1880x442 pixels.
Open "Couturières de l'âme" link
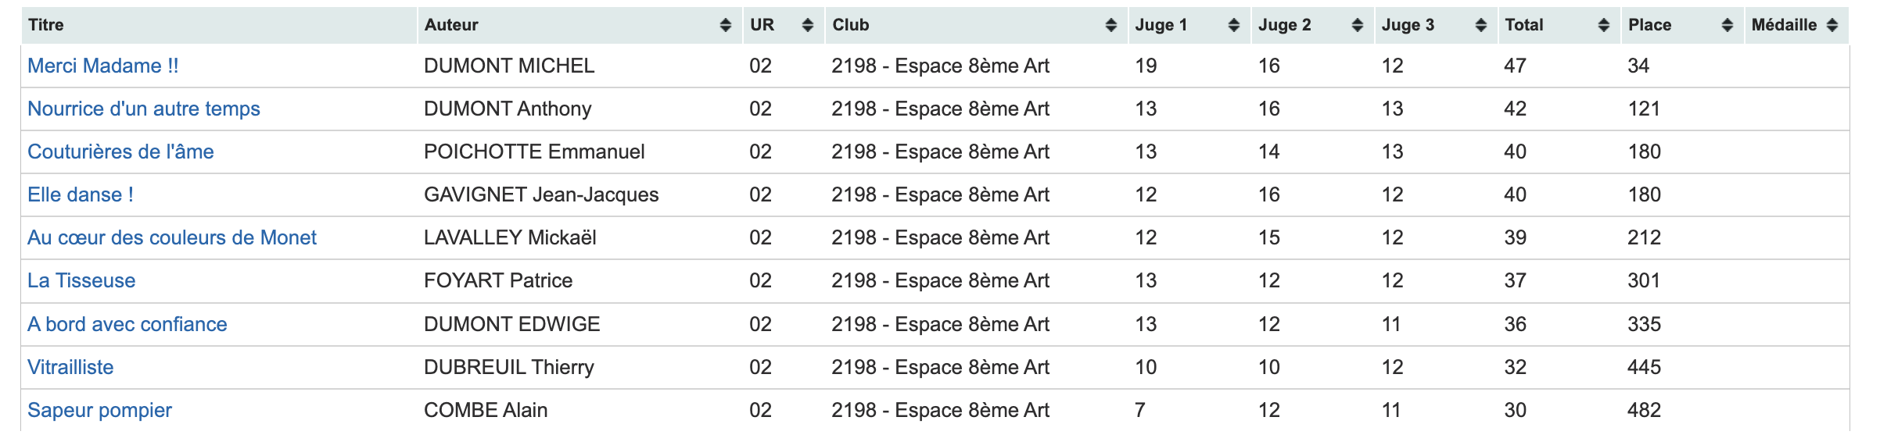point(120,152)
